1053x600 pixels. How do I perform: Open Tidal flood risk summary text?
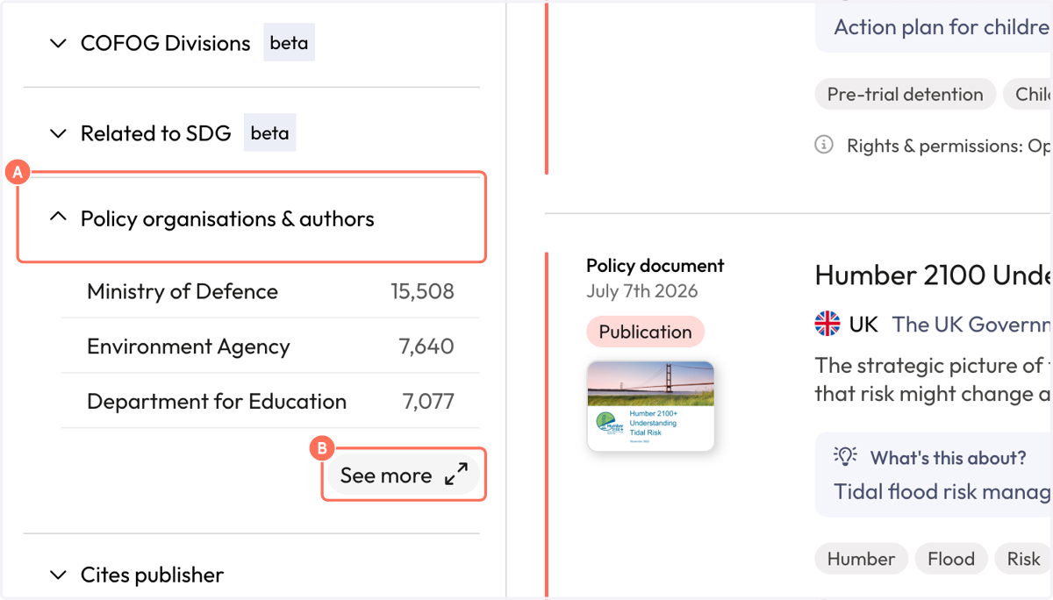point(942,491)
